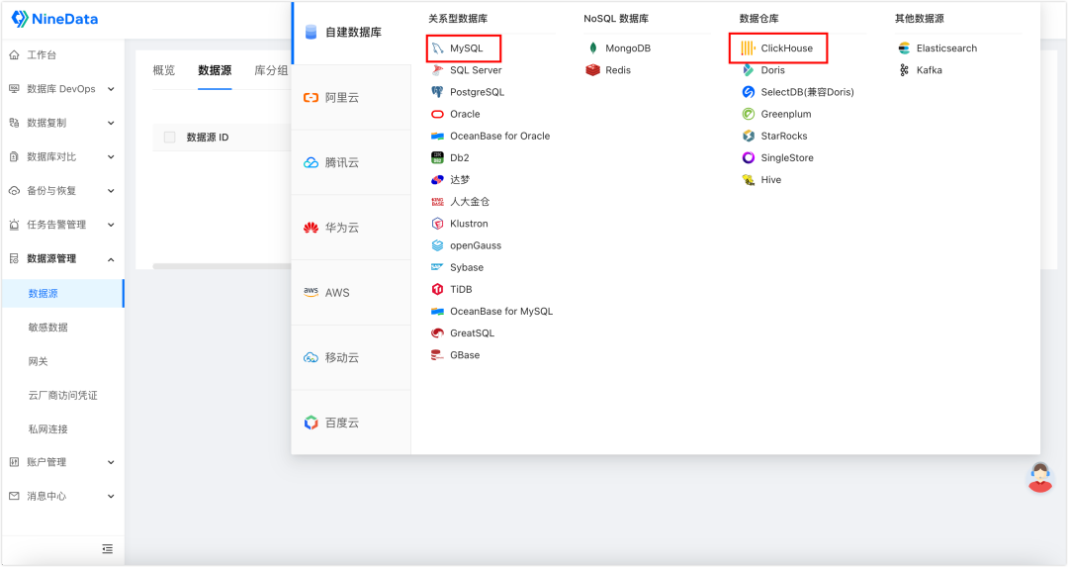The image size is (1068, 567).
Task: Select the 移动云 category
Action: click(351, 358)
